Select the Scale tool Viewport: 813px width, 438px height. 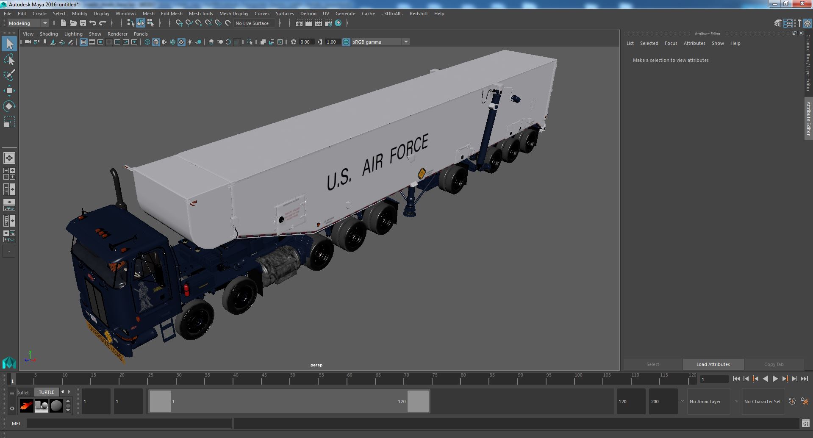click(x=9, y=122)
